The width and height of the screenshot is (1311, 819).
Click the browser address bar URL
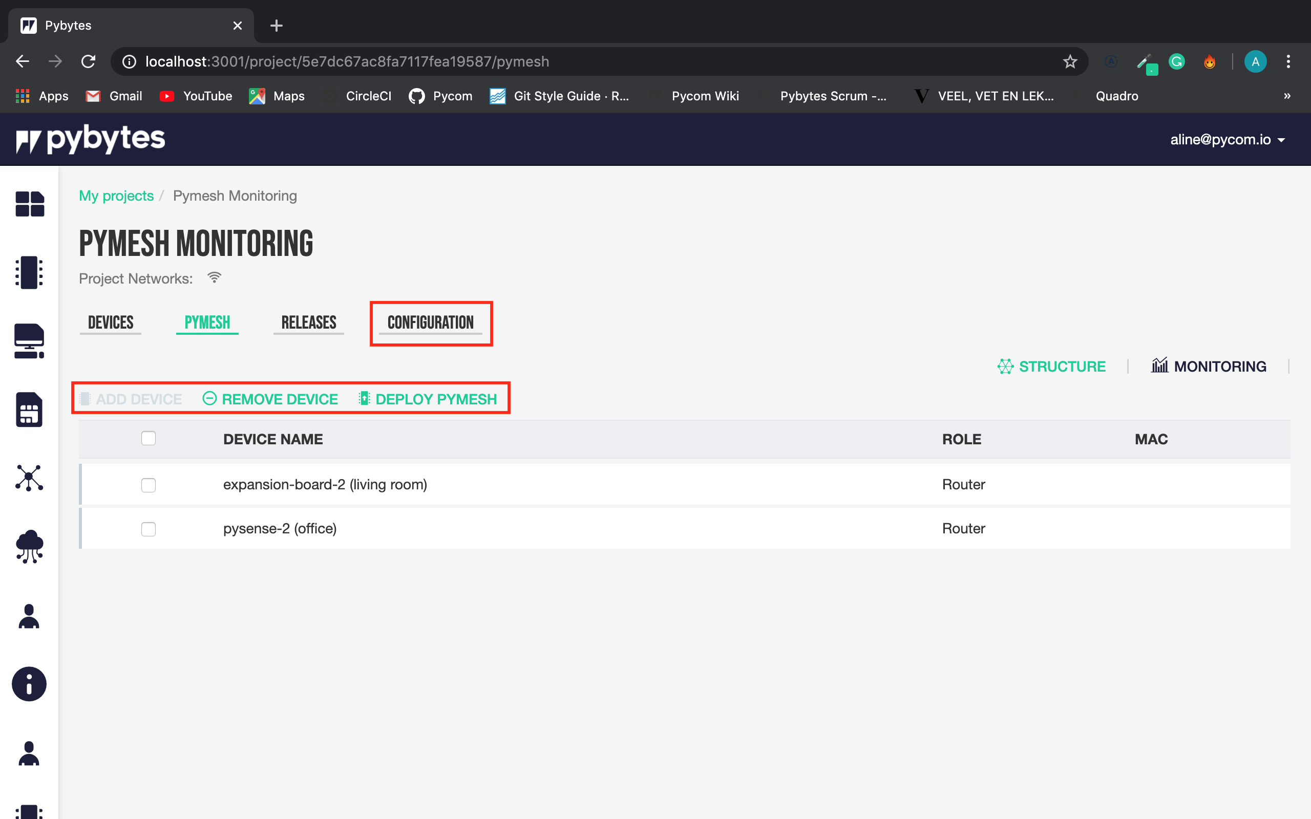tap(347, 62)
